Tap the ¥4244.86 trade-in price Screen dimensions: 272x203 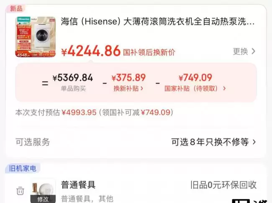(x=91, y=51)
